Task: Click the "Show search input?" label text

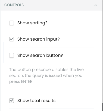Action: pyautogui.click(x=39, y=39)
